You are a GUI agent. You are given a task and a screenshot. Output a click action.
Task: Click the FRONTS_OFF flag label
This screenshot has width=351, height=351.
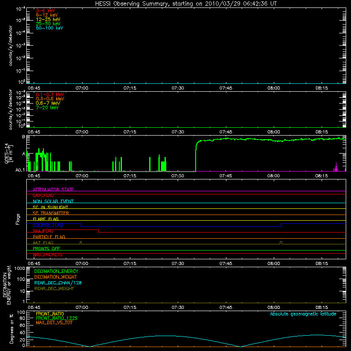[x=47, y=248]
